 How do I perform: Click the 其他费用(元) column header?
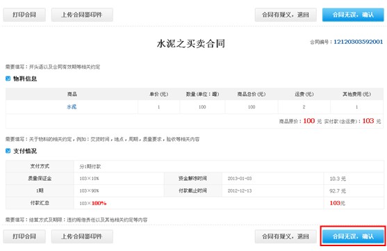click(356, 94)
